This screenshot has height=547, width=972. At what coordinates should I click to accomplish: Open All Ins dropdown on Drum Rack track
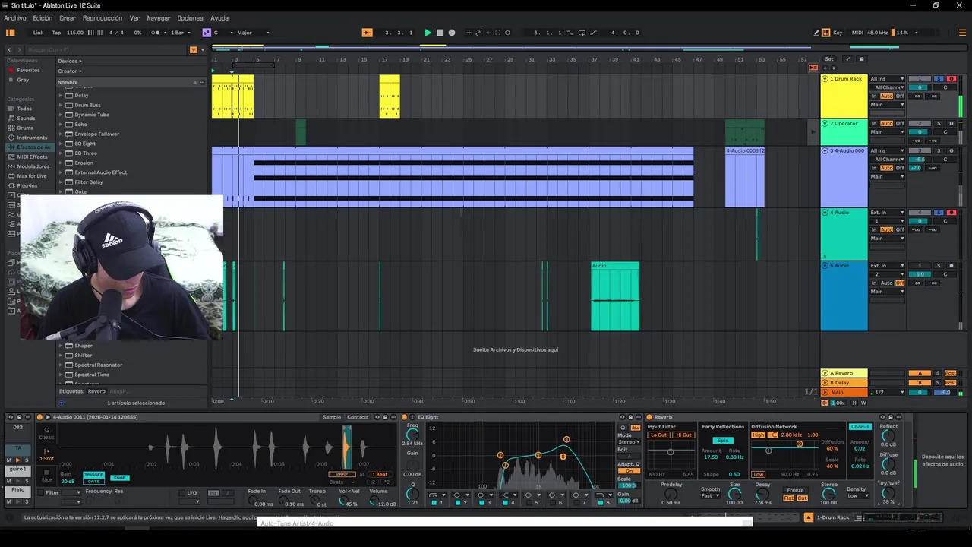(x=887, y=78)
